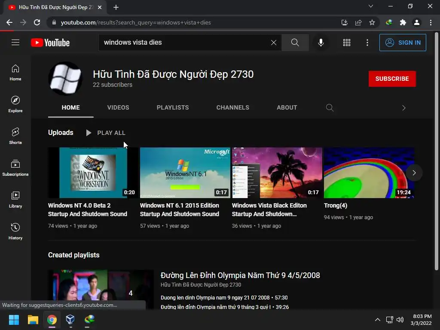Screen dimensions: 440x330
Task: Open History in the sidebar
Action: (x=15, y=232)
